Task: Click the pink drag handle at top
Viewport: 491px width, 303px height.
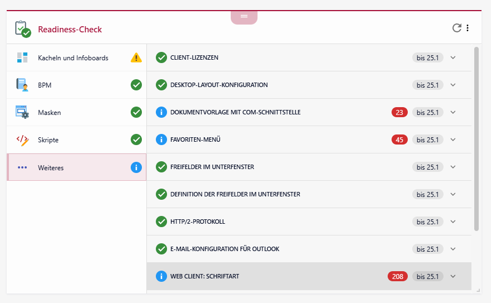Action: click(244, 17)
